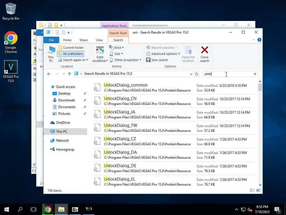Open Windows Start menu
This screenshot has height=215, width=286.
7,209
